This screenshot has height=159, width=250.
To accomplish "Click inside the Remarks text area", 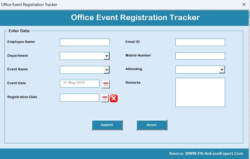I will tap(200, 92).
